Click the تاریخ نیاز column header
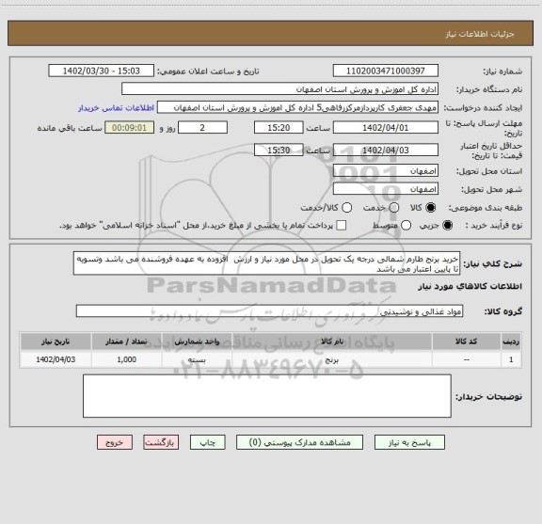 pos(56,341)
